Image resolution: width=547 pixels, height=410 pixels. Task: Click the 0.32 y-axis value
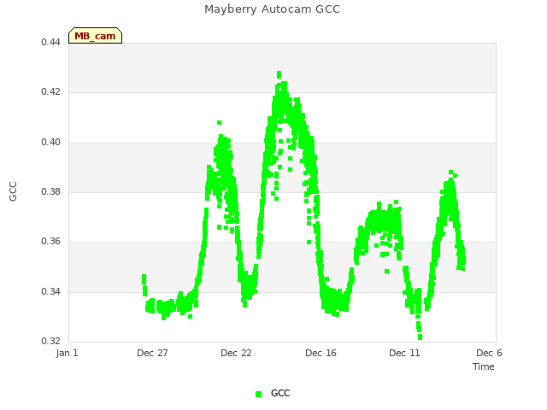[51, 341]
